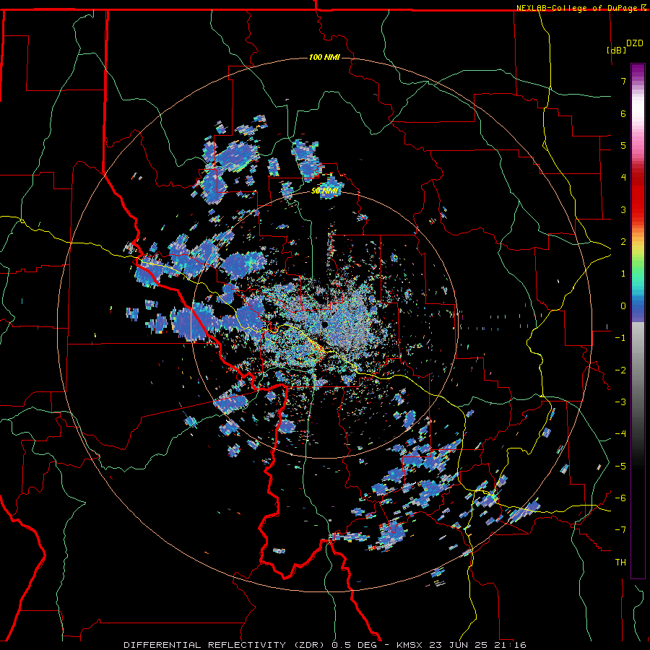Click the 0 value on color scale
This screenshot has width=650, height=650.
pos(623,306)
